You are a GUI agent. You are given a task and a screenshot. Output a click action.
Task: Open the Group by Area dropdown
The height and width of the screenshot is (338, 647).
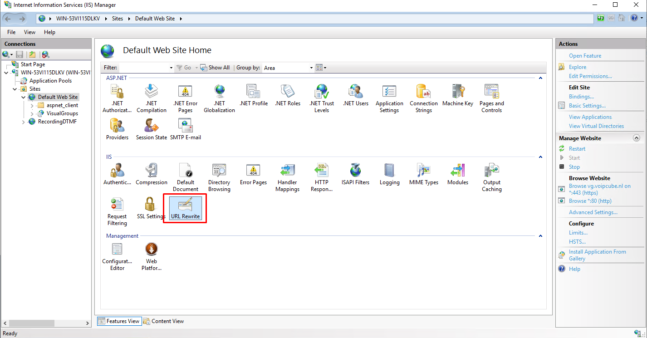click(x=311, y=68)
